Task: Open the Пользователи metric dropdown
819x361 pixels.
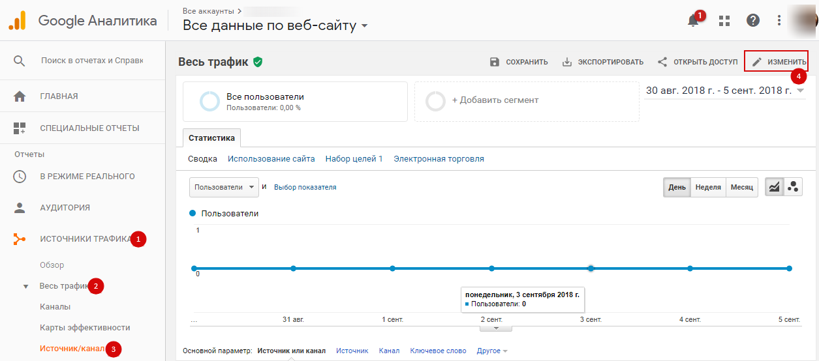Action: point(224,187)
